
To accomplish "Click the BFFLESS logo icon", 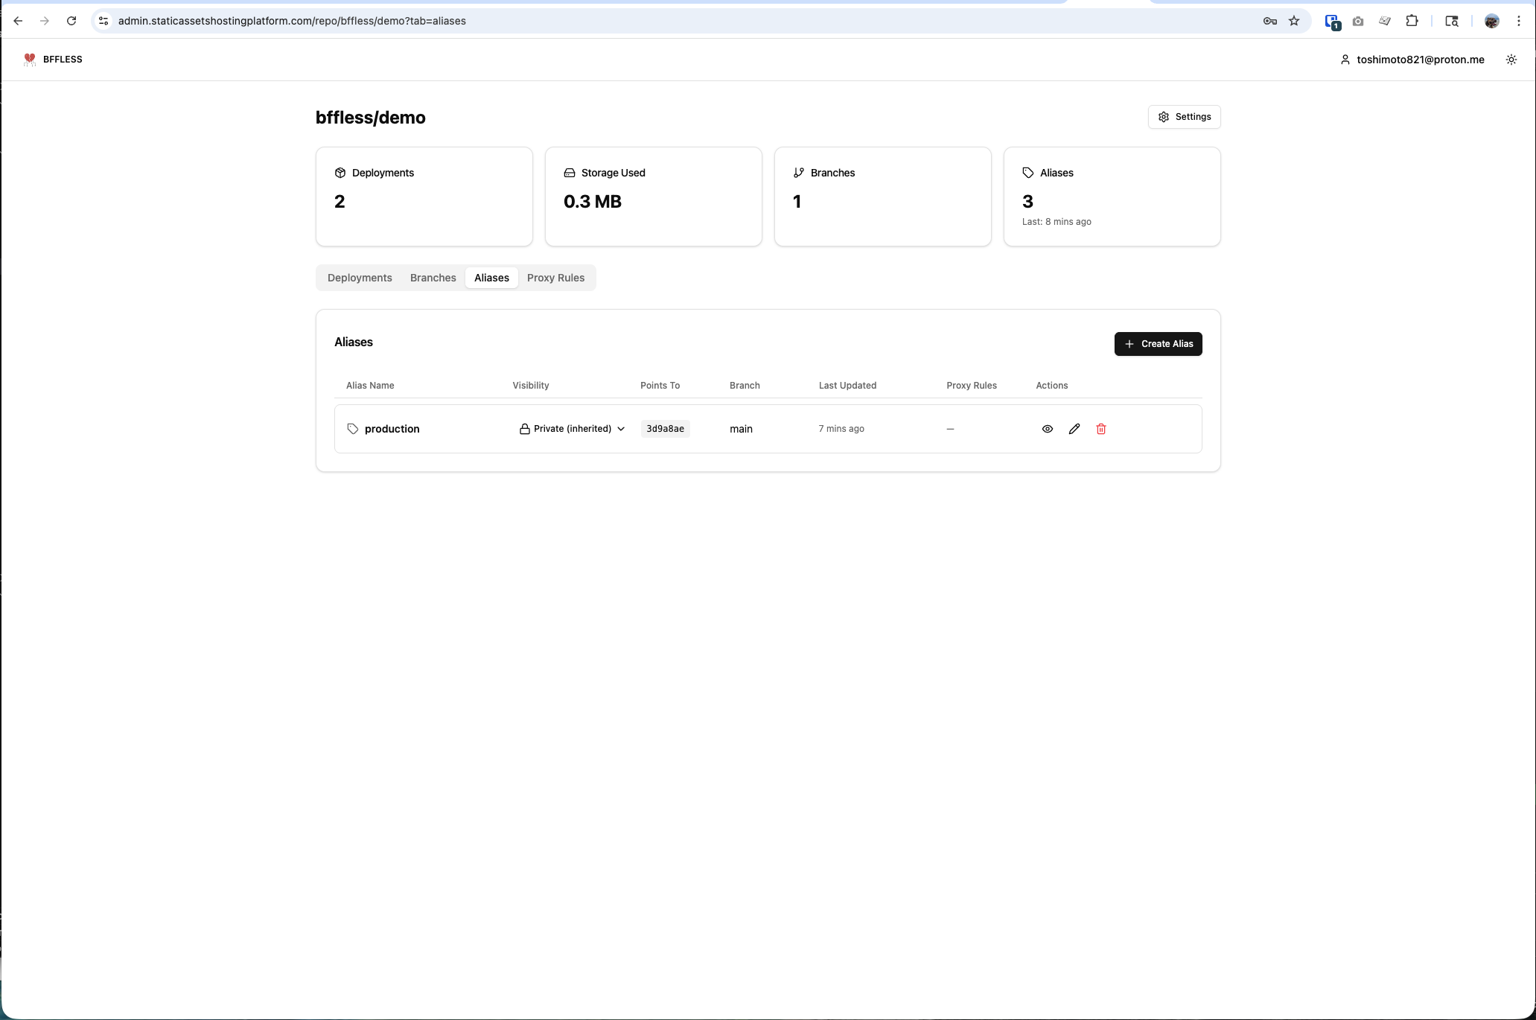I will (x=30, y=60).
